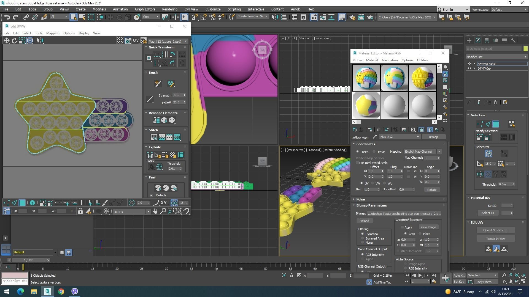Select the Angle Snap toggle icon
This screenshot has height=297, width=529.
pyautogui.click(x=203, y=17)
